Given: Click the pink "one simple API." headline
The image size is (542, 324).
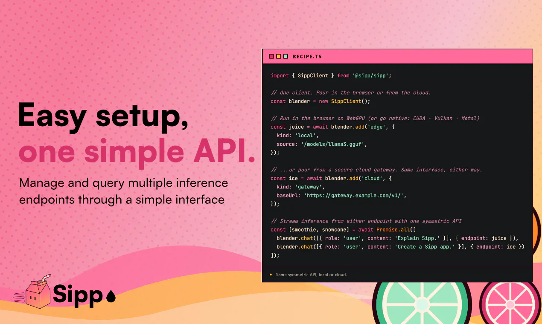Looking at the screenshot, I should [x=137, y=152].
